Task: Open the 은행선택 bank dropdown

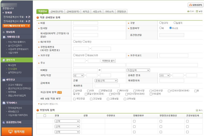Action: tap(106, 81)
